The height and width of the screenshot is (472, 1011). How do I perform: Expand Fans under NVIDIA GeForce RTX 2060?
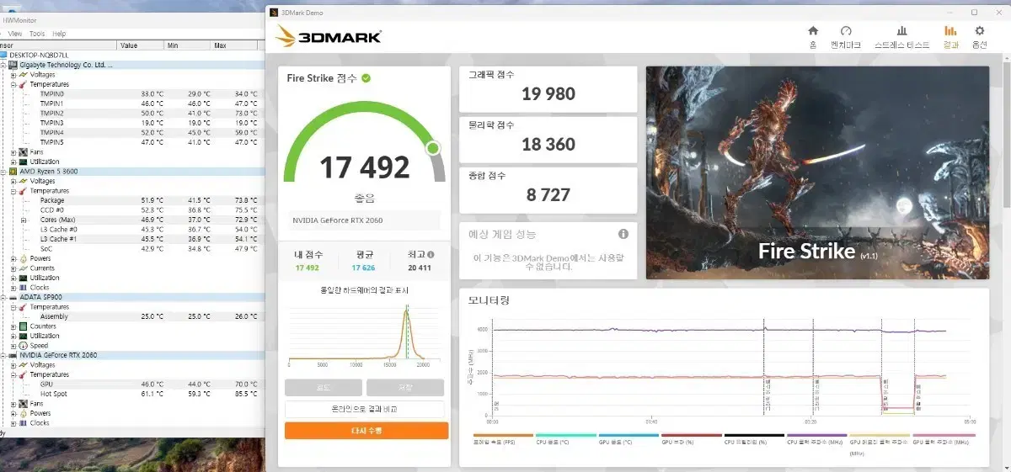click(x=13, y=404)
